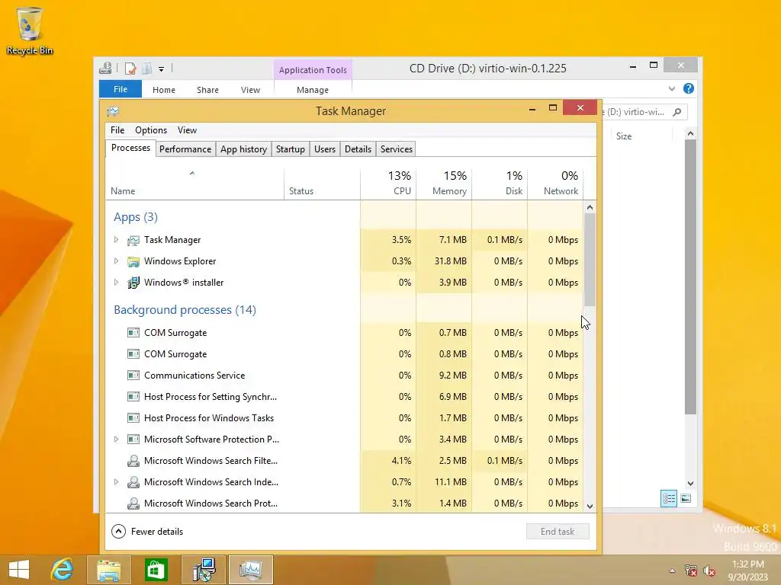
Task: Sort processes by Disk column
Action: 500,183
